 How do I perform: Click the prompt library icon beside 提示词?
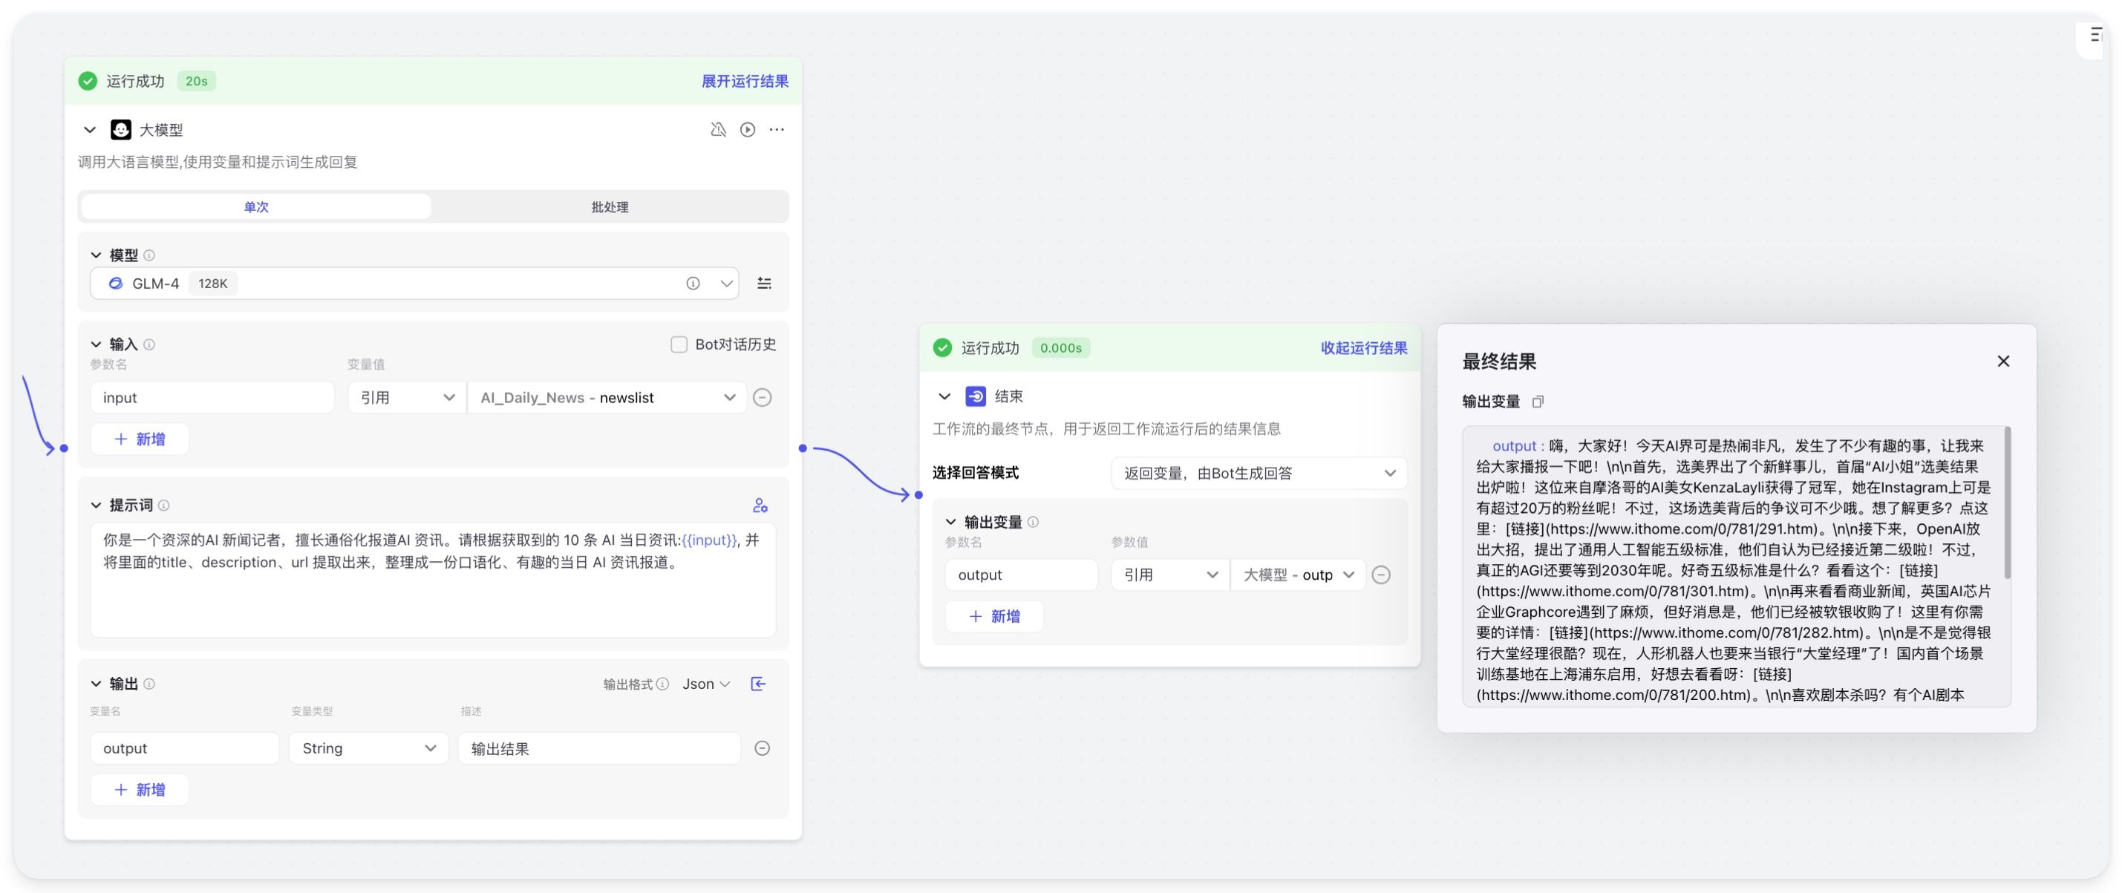pos(760,506)
